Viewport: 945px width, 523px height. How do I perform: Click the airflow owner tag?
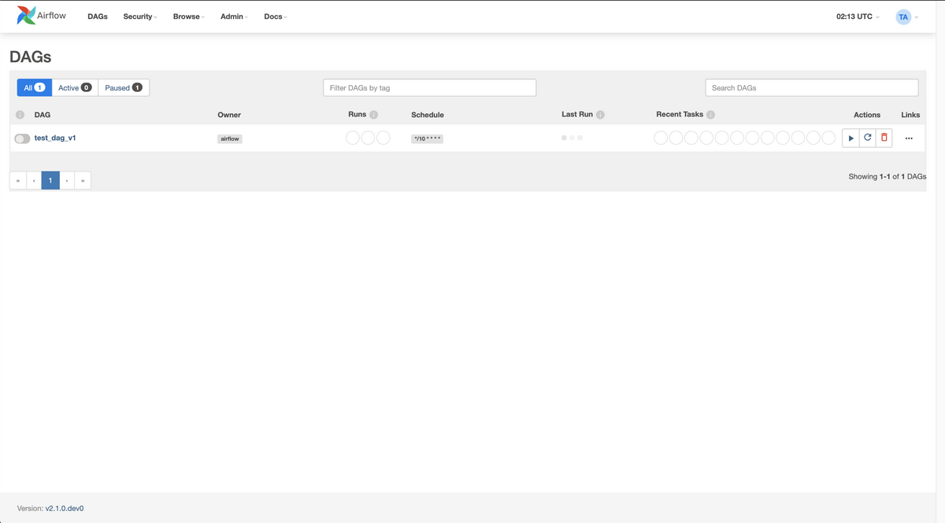229,138
